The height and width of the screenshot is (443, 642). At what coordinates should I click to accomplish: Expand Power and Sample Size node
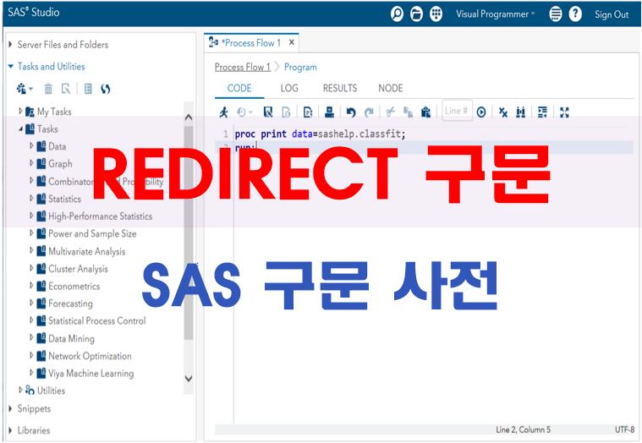pyautogui.click(x=31, y=233)
